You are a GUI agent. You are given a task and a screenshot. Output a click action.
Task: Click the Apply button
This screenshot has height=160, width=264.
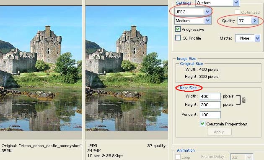[x=219, y=132]
